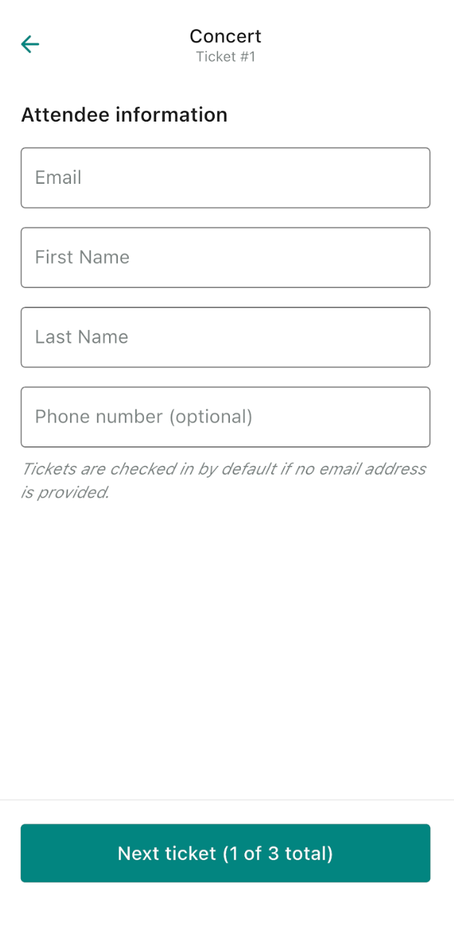Select the Last Name text field

click(x=225, y=337)
